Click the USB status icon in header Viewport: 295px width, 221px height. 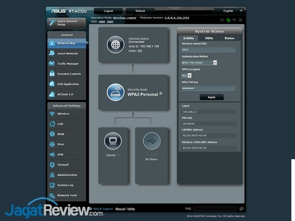tap(234, 20)
